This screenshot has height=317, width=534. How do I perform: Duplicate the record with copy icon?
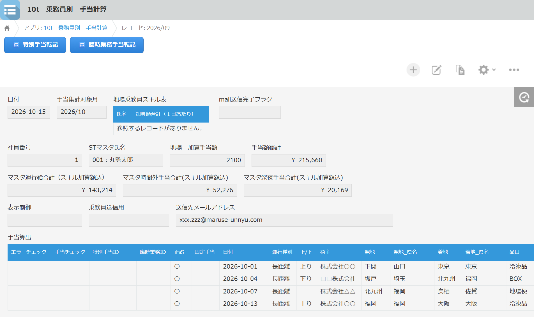(x=460, y=70)
